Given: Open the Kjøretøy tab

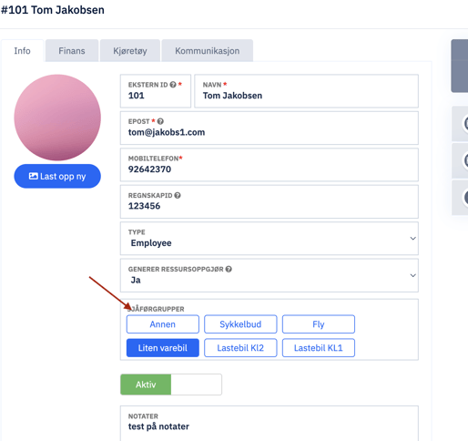Looking at the screenshot, I should [130, 51].
